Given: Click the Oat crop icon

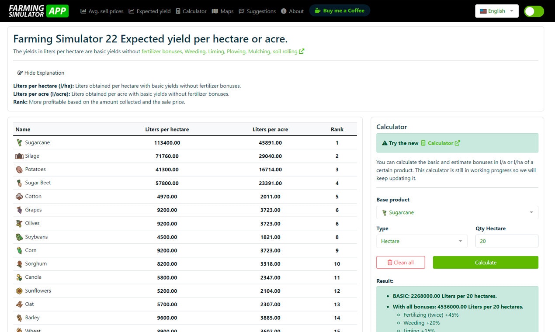Looking at the screenshot, I should pyautogui.click(x=19, y=304).
